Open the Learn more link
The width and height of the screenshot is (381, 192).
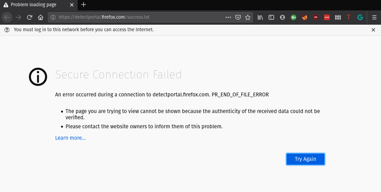(x=70, y=138)
